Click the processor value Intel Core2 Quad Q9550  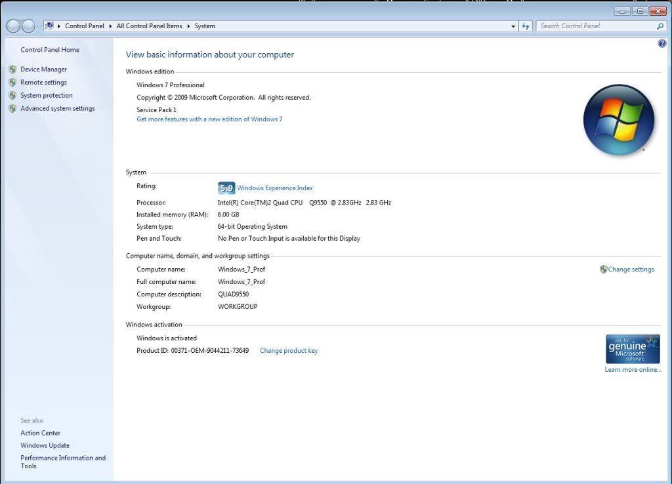point(304,203)
